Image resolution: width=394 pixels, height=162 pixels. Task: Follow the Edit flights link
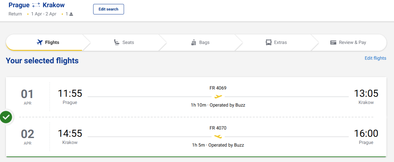375,58
